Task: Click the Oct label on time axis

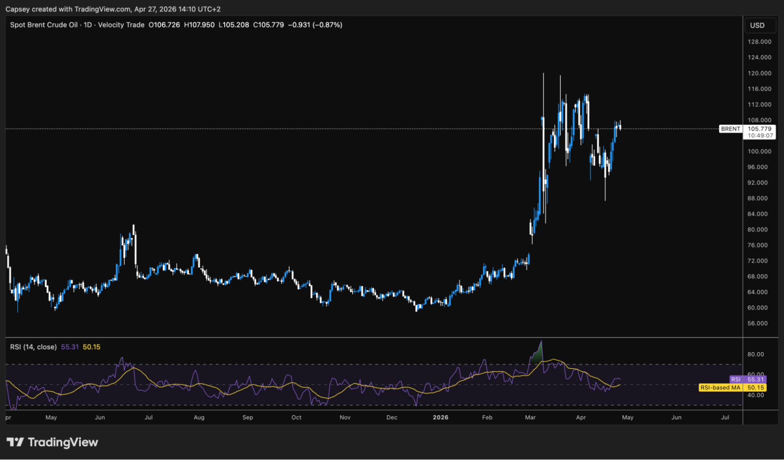Action: click(x=296, y=417)
